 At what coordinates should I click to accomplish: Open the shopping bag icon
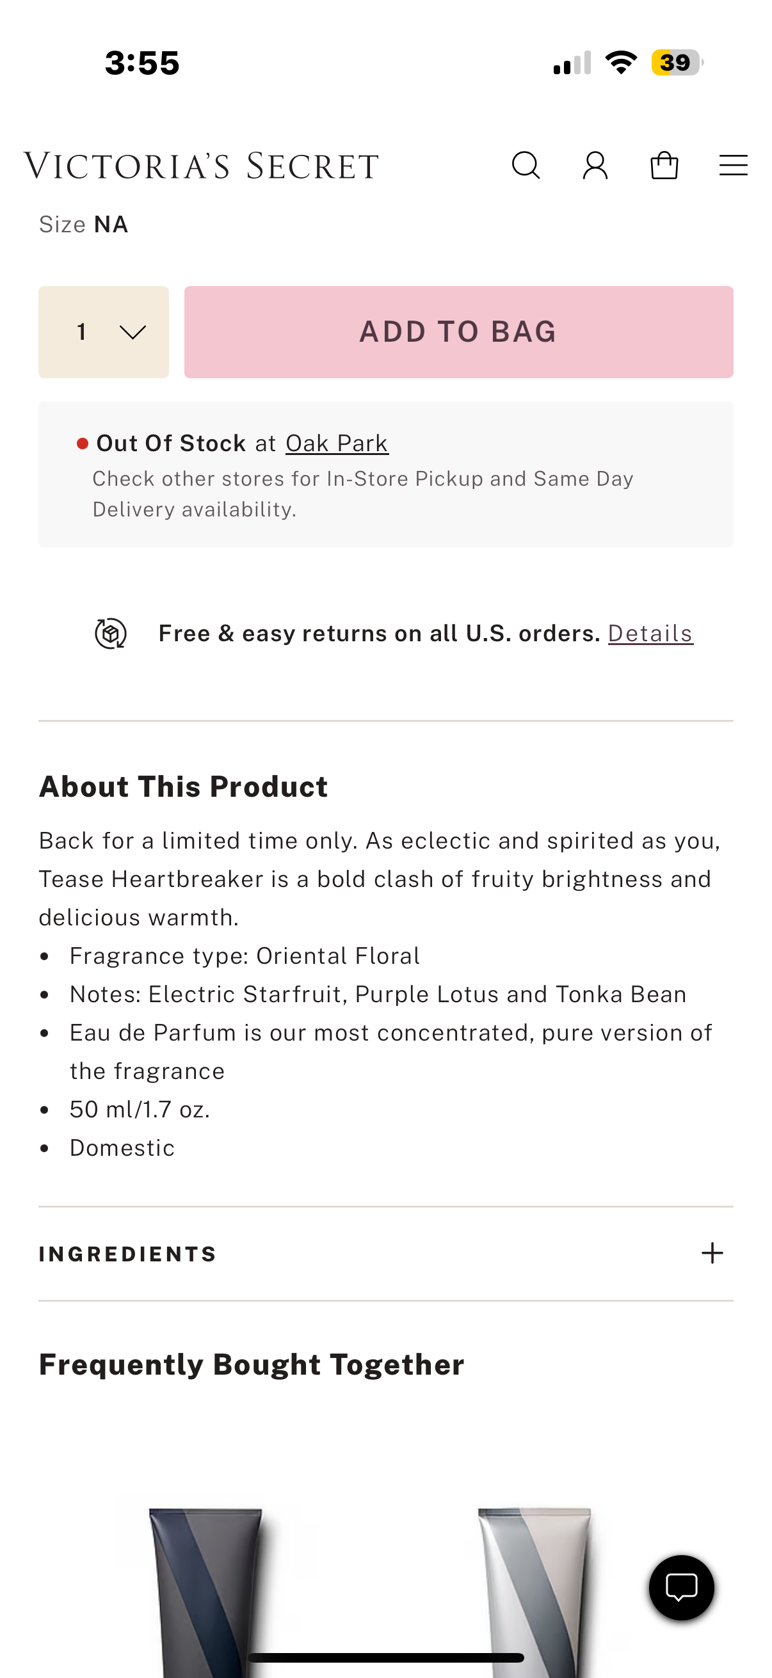pyautogui.click(x=664, y=166)
